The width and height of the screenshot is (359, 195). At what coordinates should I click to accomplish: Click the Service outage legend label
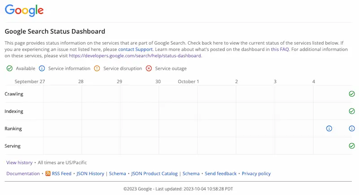coord(171,68)
